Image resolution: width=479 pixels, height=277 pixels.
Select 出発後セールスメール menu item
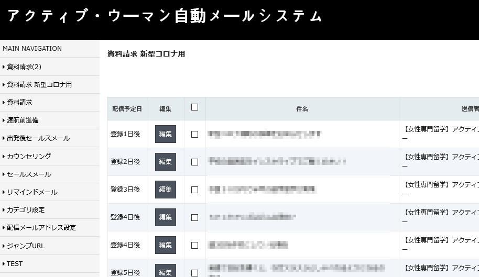coord(38,138)
